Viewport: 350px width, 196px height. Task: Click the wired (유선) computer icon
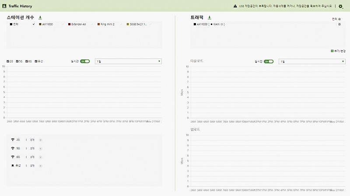click(13, 166)
